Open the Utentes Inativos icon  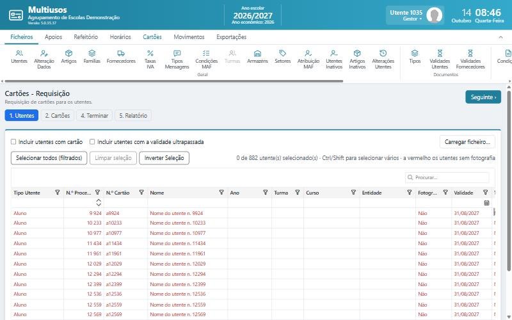coord(333,59)
